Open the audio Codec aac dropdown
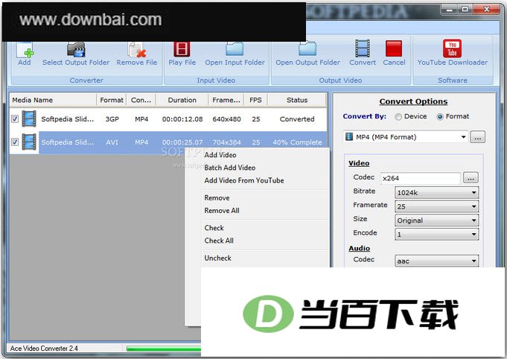The width and height of the screenshot is (507, 359). click(436, 261)
